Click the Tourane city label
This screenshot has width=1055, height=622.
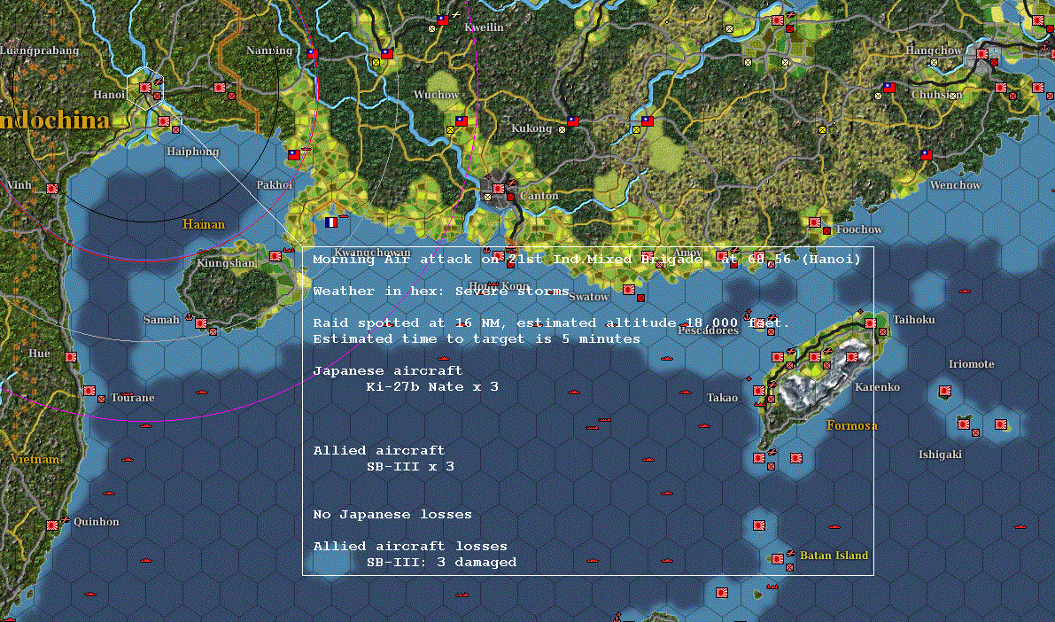tap(133, 398)
